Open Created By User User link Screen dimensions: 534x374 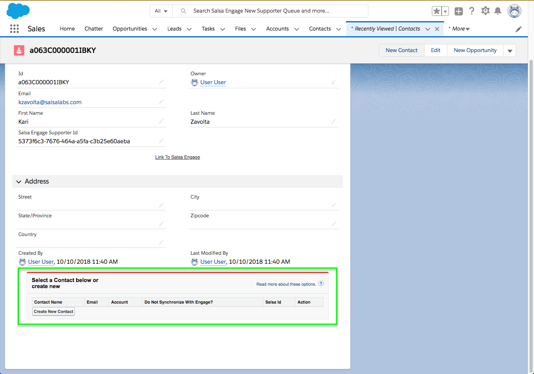pyautogui.click(x=41, y=262)
